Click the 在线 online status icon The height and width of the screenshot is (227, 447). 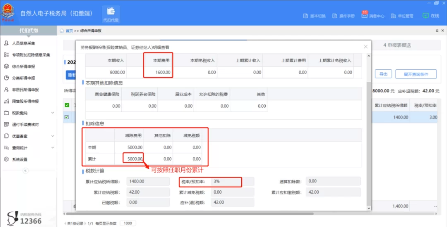tap(425, 16)
